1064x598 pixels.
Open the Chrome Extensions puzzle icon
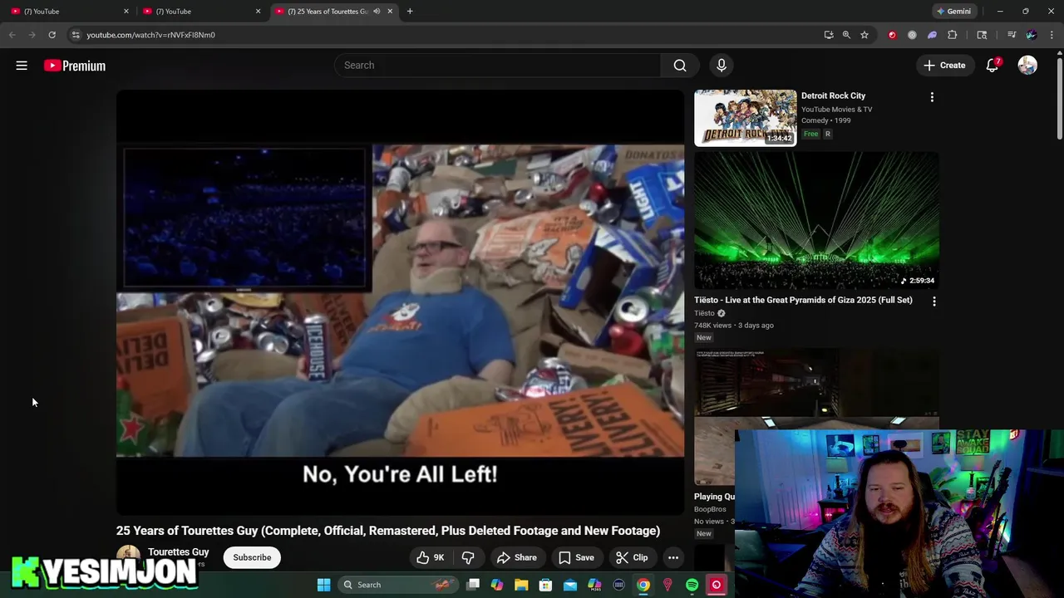pyautogui.click(x=953, y=35)
